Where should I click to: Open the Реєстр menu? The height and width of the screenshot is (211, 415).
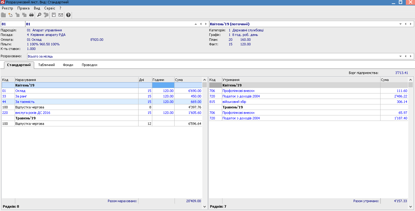click(7, 8)
